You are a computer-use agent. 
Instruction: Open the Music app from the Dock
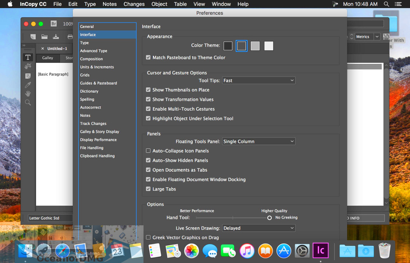click(247, 250)
